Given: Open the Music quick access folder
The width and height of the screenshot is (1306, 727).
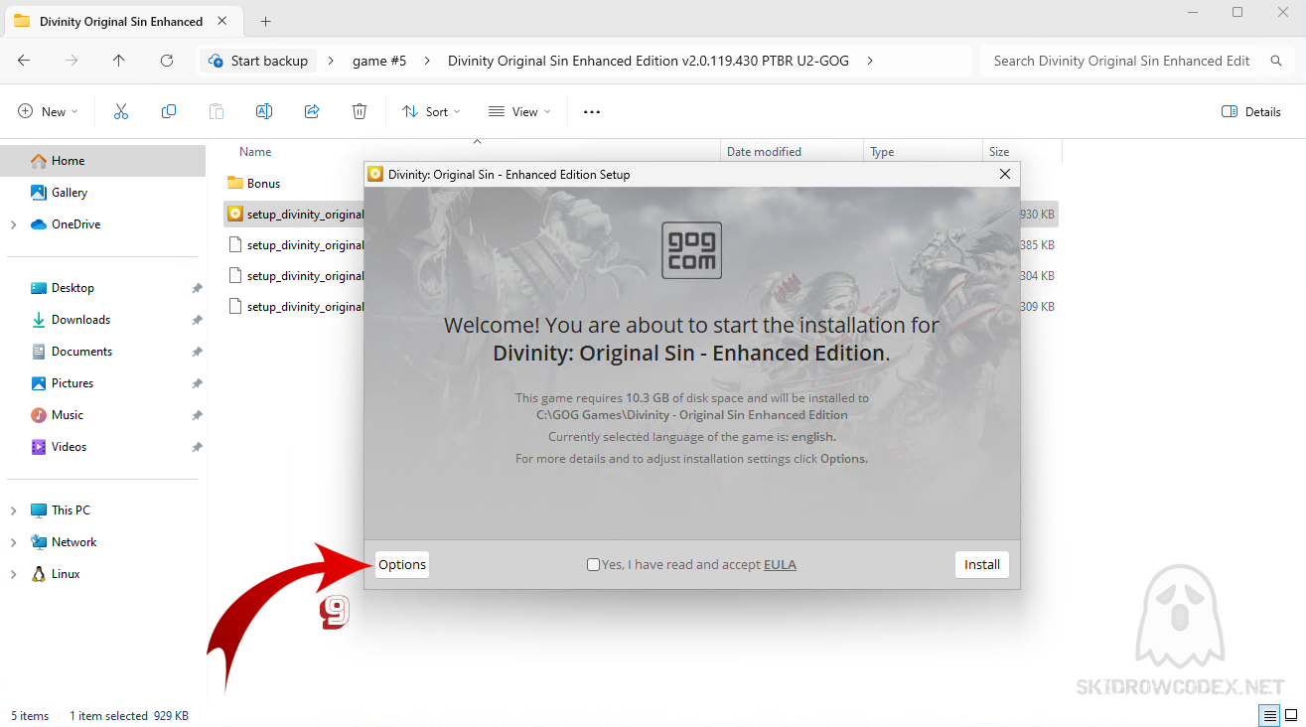Looking at the screenshot, I should (x=68, y=414).
